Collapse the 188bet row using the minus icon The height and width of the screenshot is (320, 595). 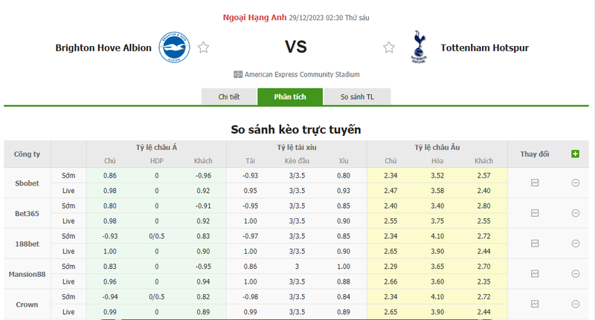575,243
